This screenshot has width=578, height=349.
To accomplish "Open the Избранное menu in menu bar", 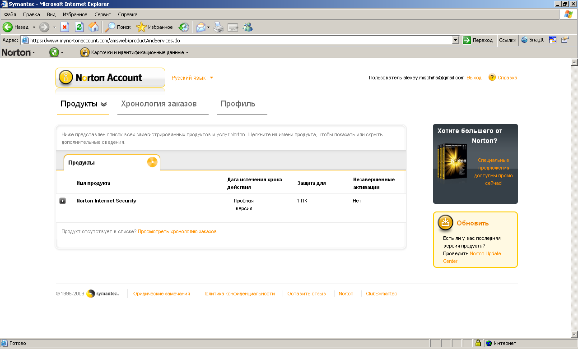I will (x=75, y=14).
